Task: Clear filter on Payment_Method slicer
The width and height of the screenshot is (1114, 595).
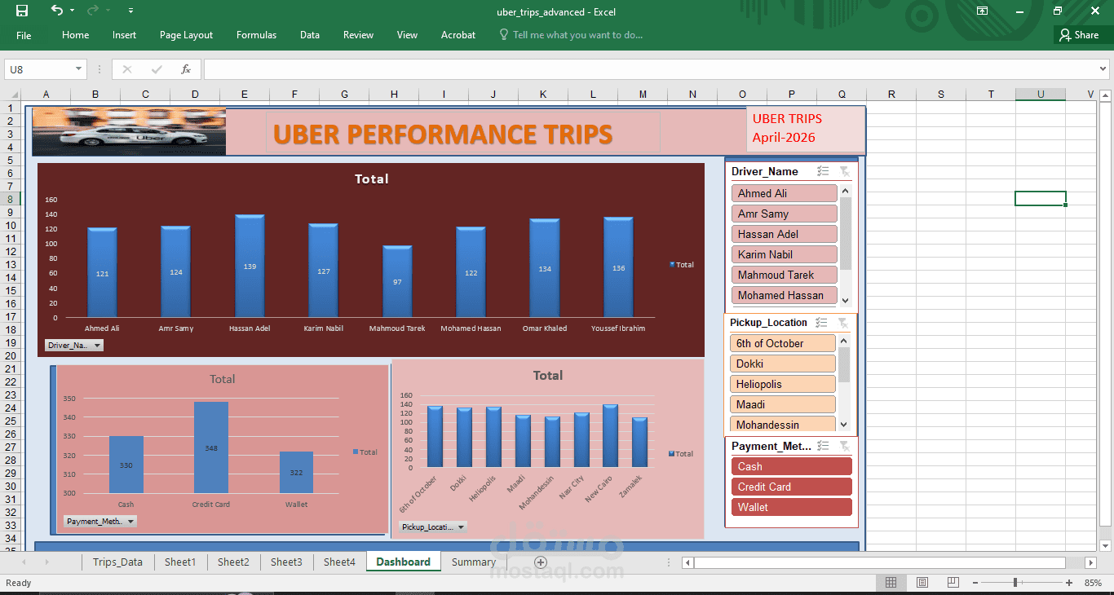Action: 844,446
